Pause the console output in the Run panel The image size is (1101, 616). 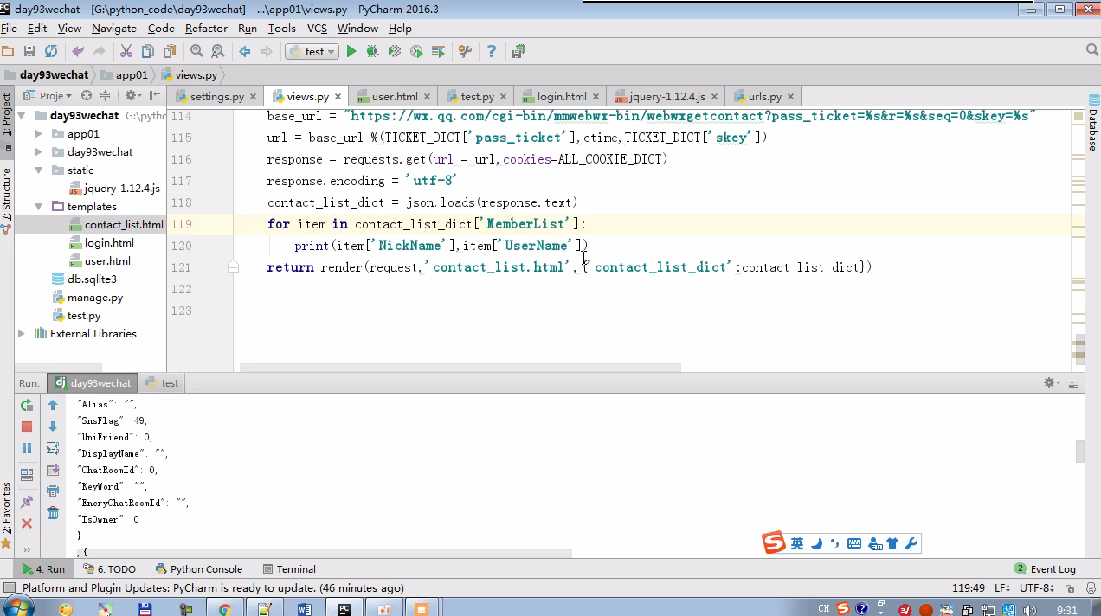click(27, 448)
